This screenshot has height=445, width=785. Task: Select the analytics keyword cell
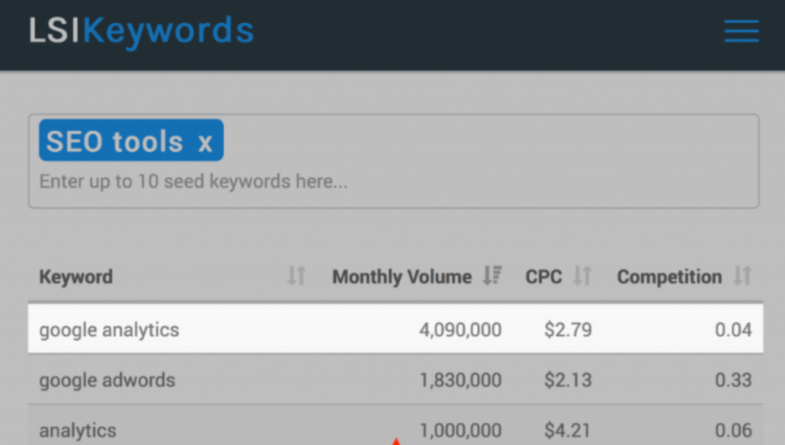pyautogui.click(x=77, y=430)
